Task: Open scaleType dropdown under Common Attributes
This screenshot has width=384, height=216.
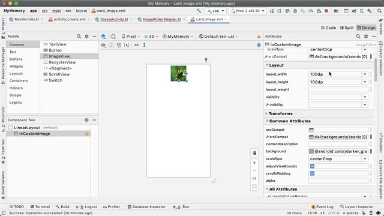Action: click(365, 159)
